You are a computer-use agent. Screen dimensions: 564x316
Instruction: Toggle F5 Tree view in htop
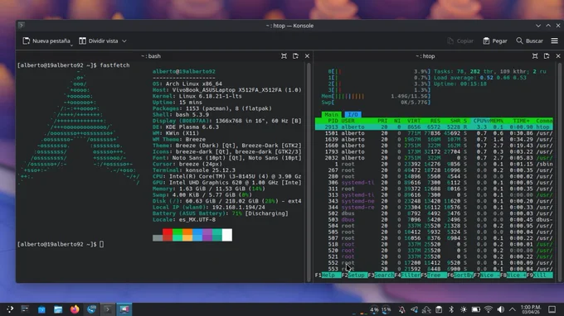coord(434,275)
